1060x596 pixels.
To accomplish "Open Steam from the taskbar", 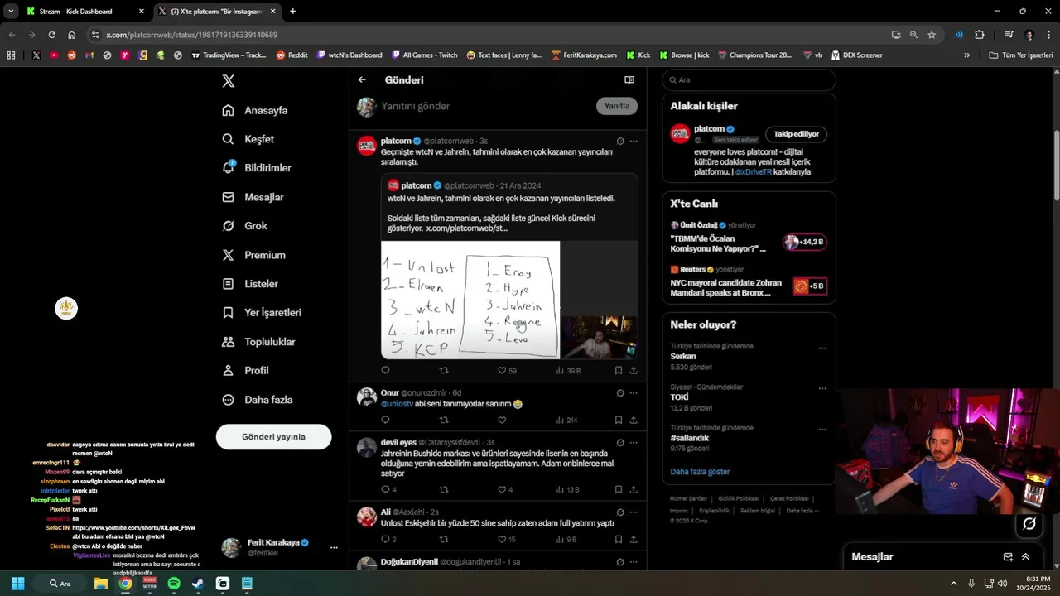I will [198, 584].
